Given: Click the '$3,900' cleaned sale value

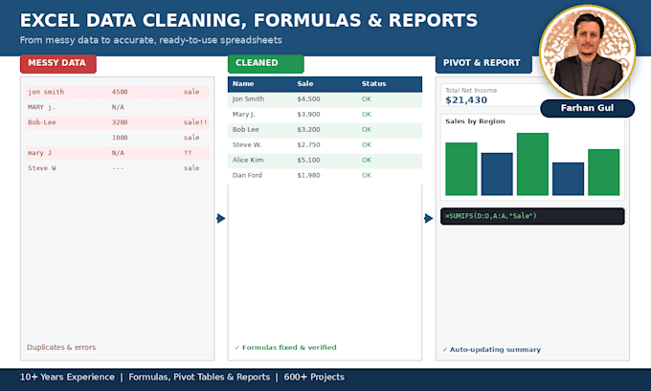Looking at the screenshot, I should (308, 115).
